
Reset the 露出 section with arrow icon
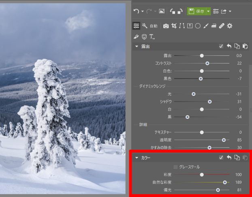coord(229,46)
